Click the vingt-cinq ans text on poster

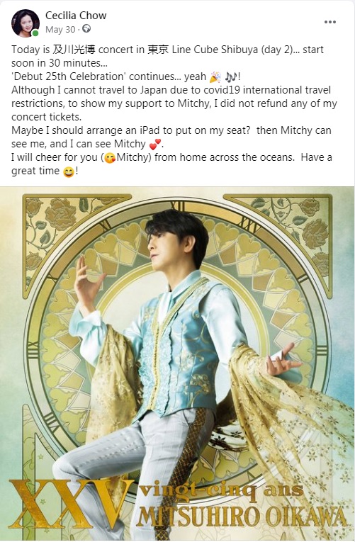(222, 491)
